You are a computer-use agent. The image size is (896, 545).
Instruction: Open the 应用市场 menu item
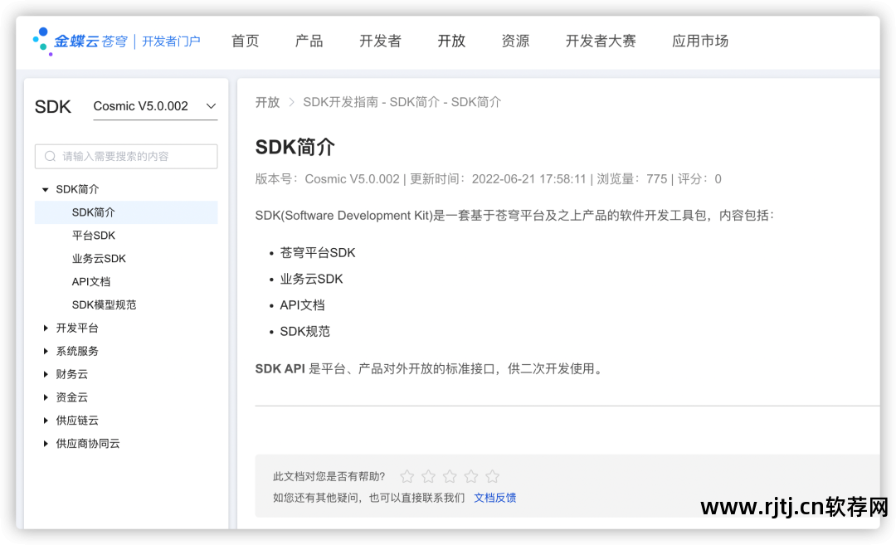coord(700,41)
